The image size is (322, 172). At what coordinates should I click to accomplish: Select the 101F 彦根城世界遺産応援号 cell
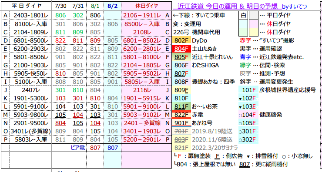248,90
